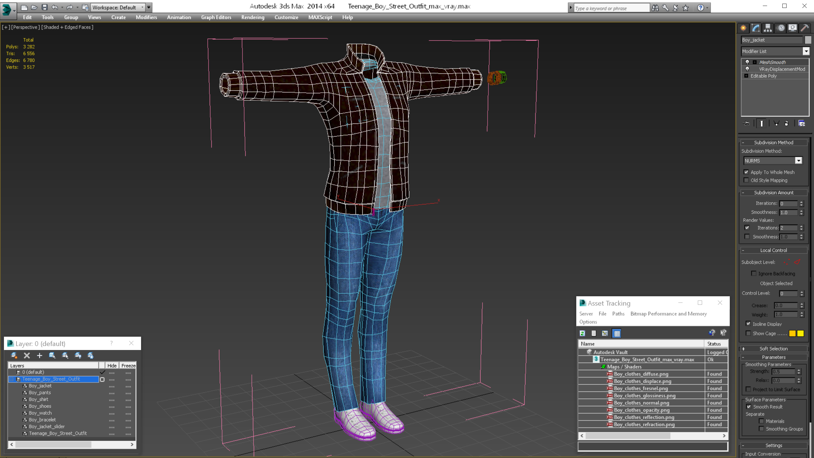Screen dimensions: 814x458
Task: Toggle Isoline Display checkbox
Action: (x=748, y=324)
